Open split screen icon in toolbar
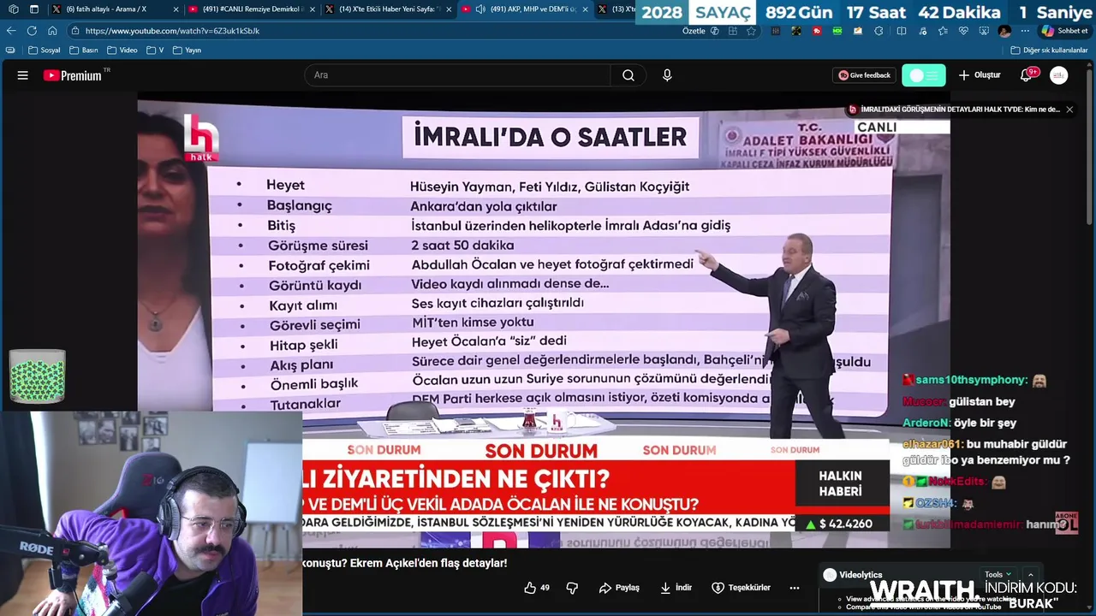Viewport: 1096px width, 616px height. [x=901, y=31]
